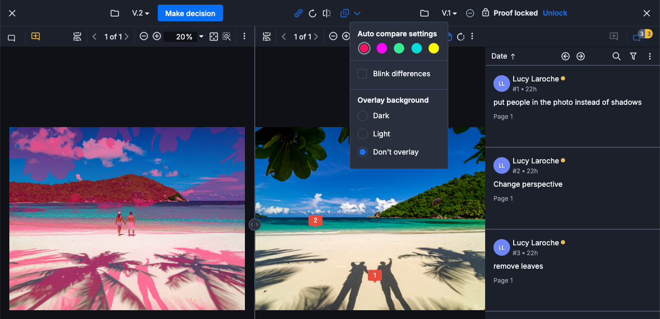Open the comments panel options menu

[650, 56]
